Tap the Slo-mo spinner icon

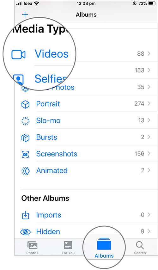point(25,121)
